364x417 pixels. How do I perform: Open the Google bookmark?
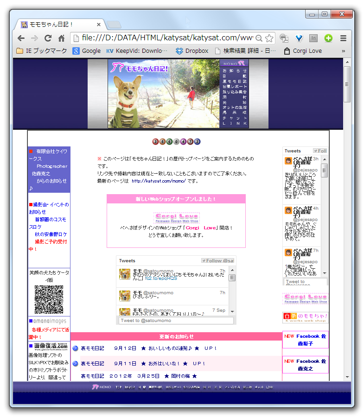coord(87,51)
